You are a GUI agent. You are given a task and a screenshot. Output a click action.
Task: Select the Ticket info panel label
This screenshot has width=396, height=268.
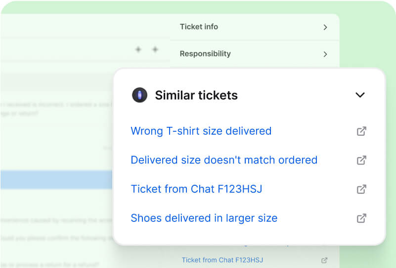199,27
